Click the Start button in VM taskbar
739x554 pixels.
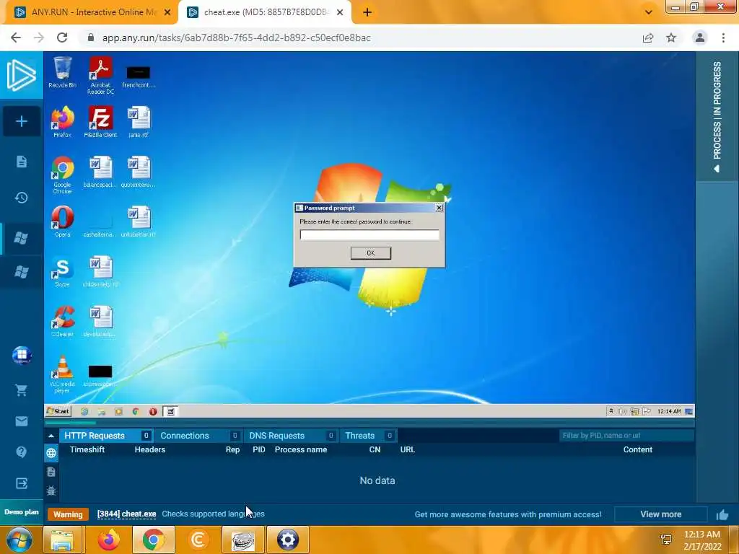click(x=58, y=411)
